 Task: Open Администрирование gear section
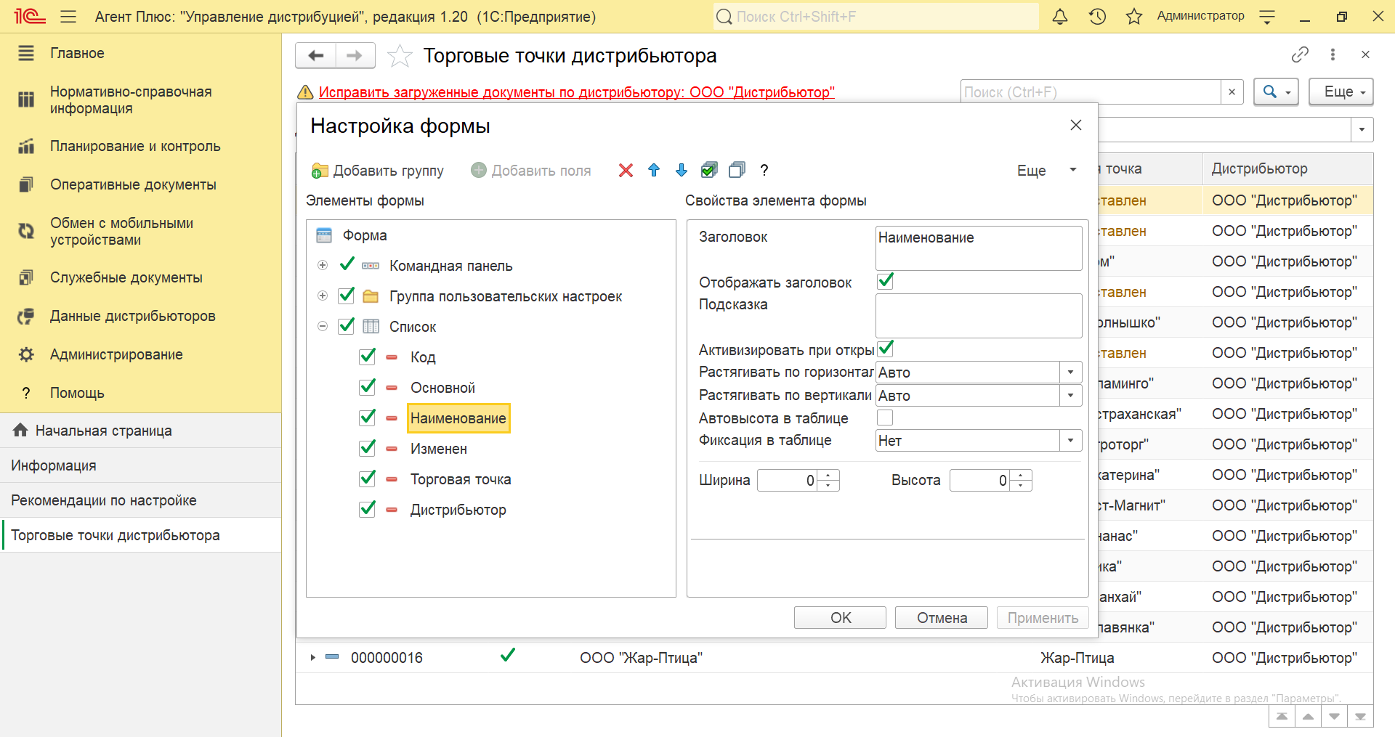point(116,354)
